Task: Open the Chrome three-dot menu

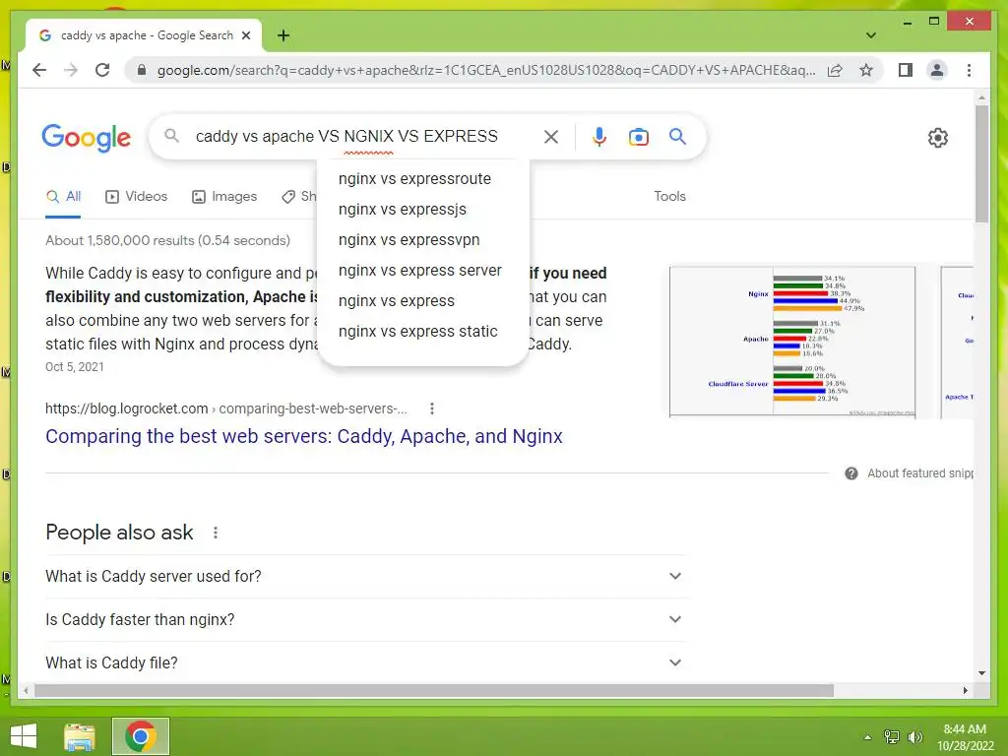Action: 969,70
